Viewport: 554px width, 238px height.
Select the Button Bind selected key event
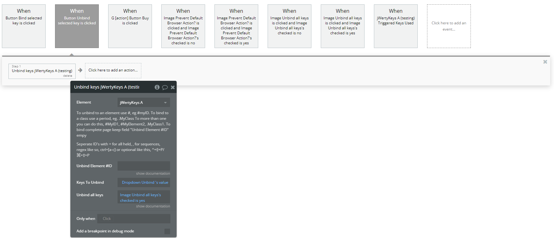coord(24,26)
